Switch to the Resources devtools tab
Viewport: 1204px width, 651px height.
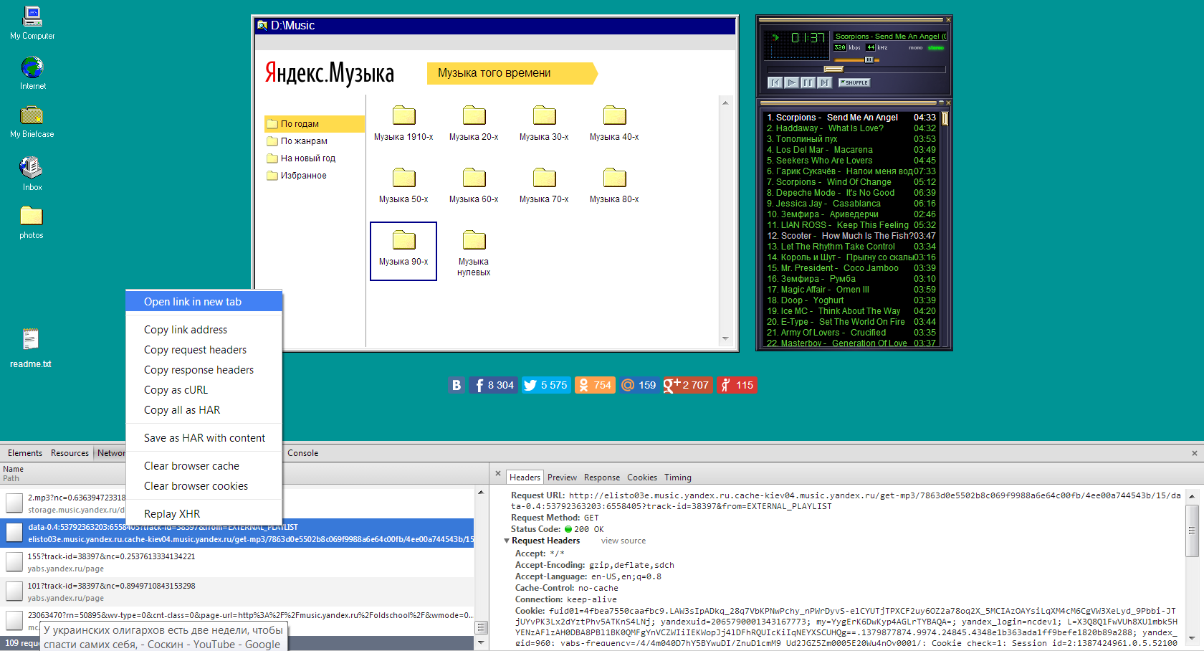pos(70,453)
